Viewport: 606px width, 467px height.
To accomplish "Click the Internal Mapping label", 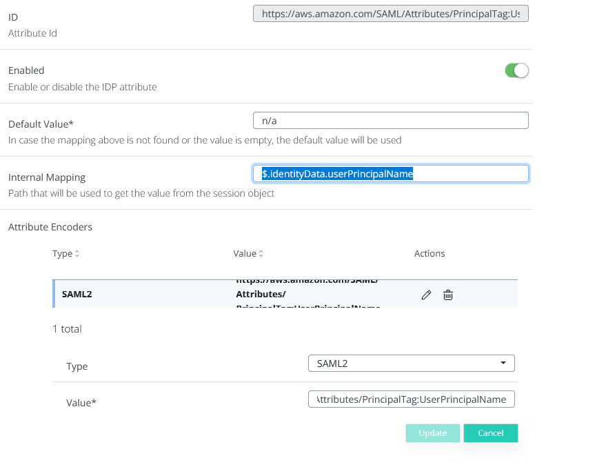I will tap(47, 177).
